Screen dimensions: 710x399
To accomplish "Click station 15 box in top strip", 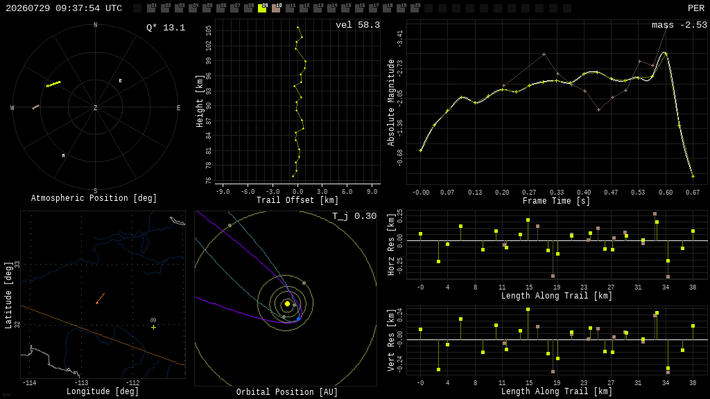I will pos(345,8).
